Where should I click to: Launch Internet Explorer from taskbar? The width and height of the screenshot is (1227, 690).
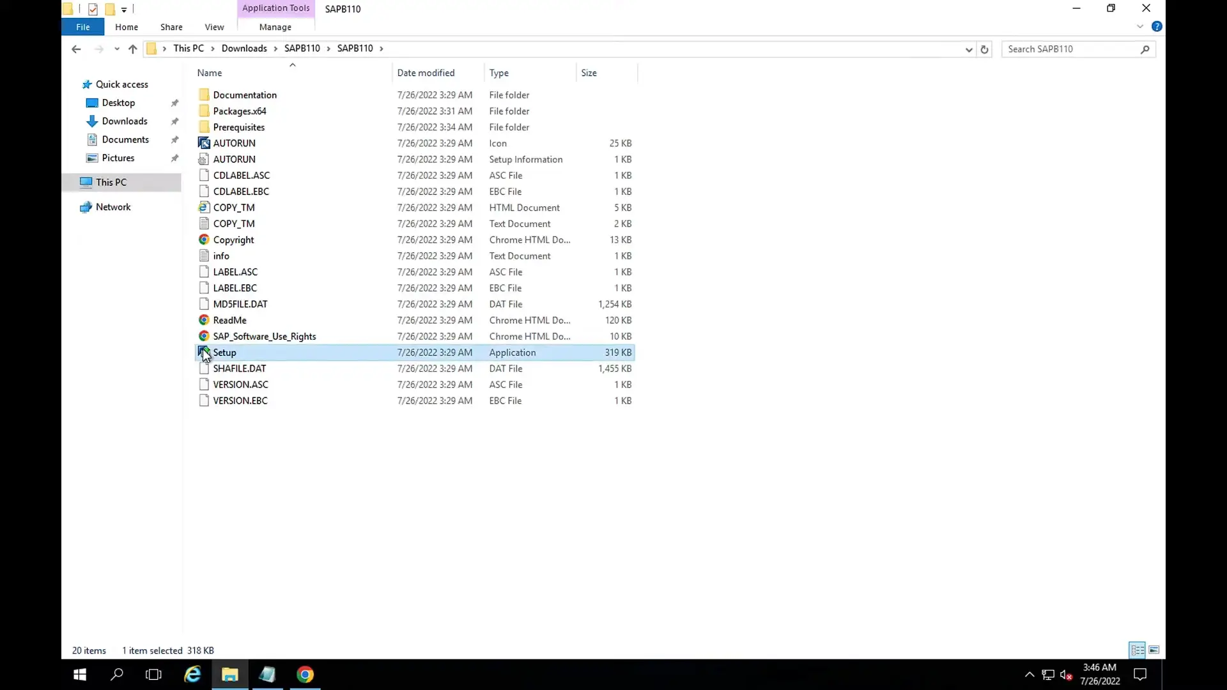(192, 675)
